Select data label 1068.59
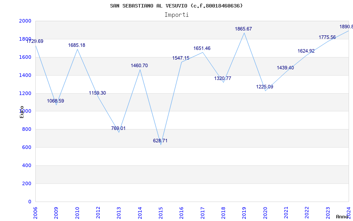Screen dimensions: 353x221 coord(56,101)
